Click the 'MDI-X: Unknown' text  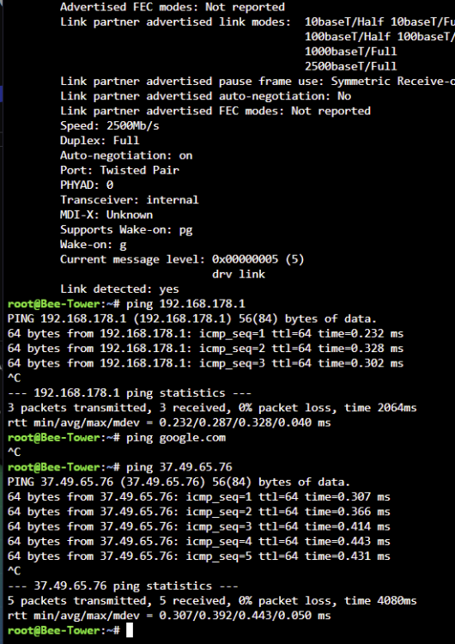point(106,215)
